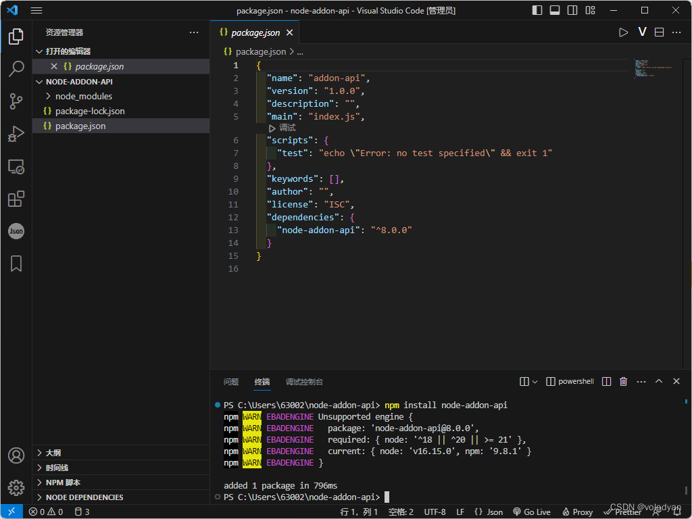Change the LF end of line setting
The height and width of the screenshot is (519, 692).
(x=460, y=512)
